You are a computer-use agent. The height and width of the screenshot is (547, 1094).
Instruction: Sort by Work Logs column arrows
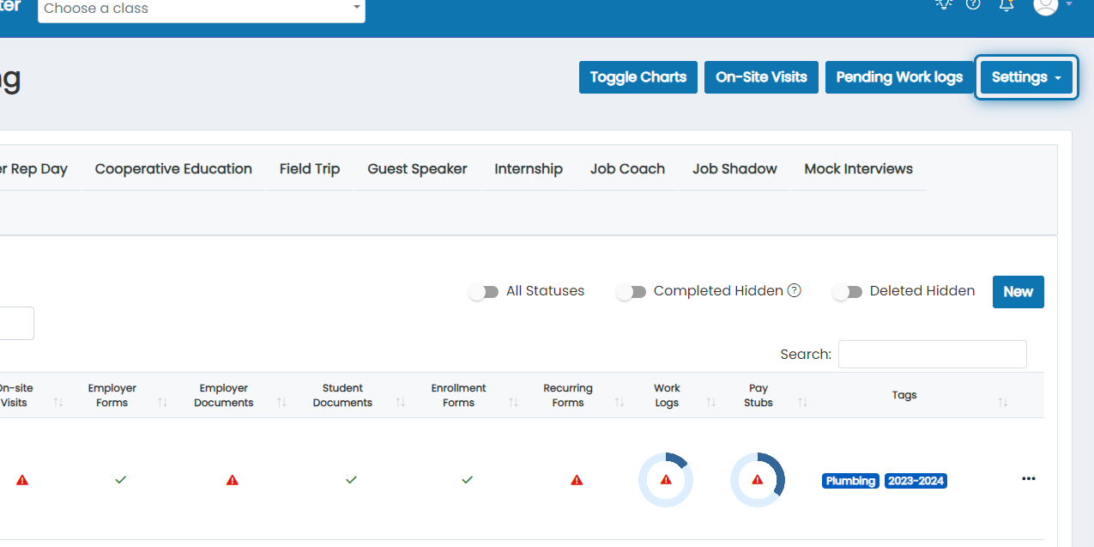710,402
